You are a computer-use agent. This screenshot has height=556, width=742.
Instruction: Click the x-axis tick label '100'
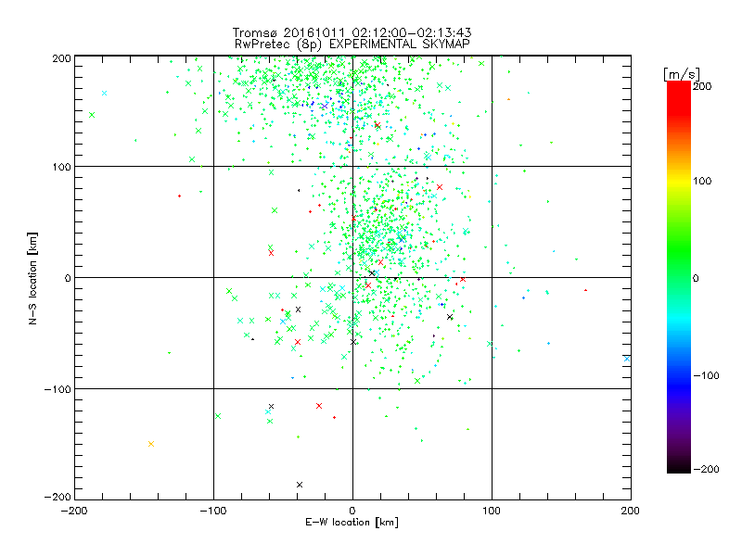(492, 511)
